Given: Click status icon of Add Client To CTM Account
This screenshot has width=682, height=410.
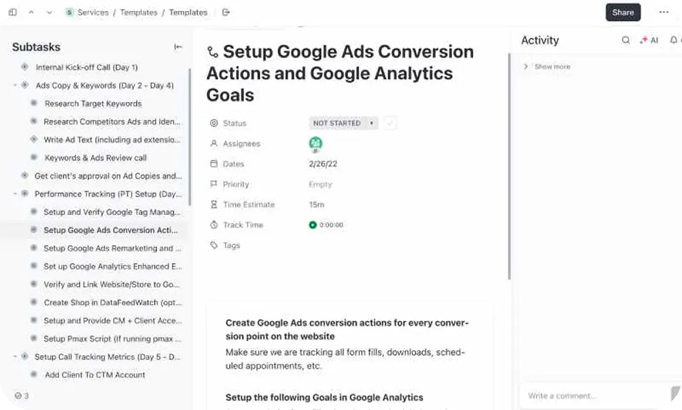Looking at the screenshot, I should point(33,375).
